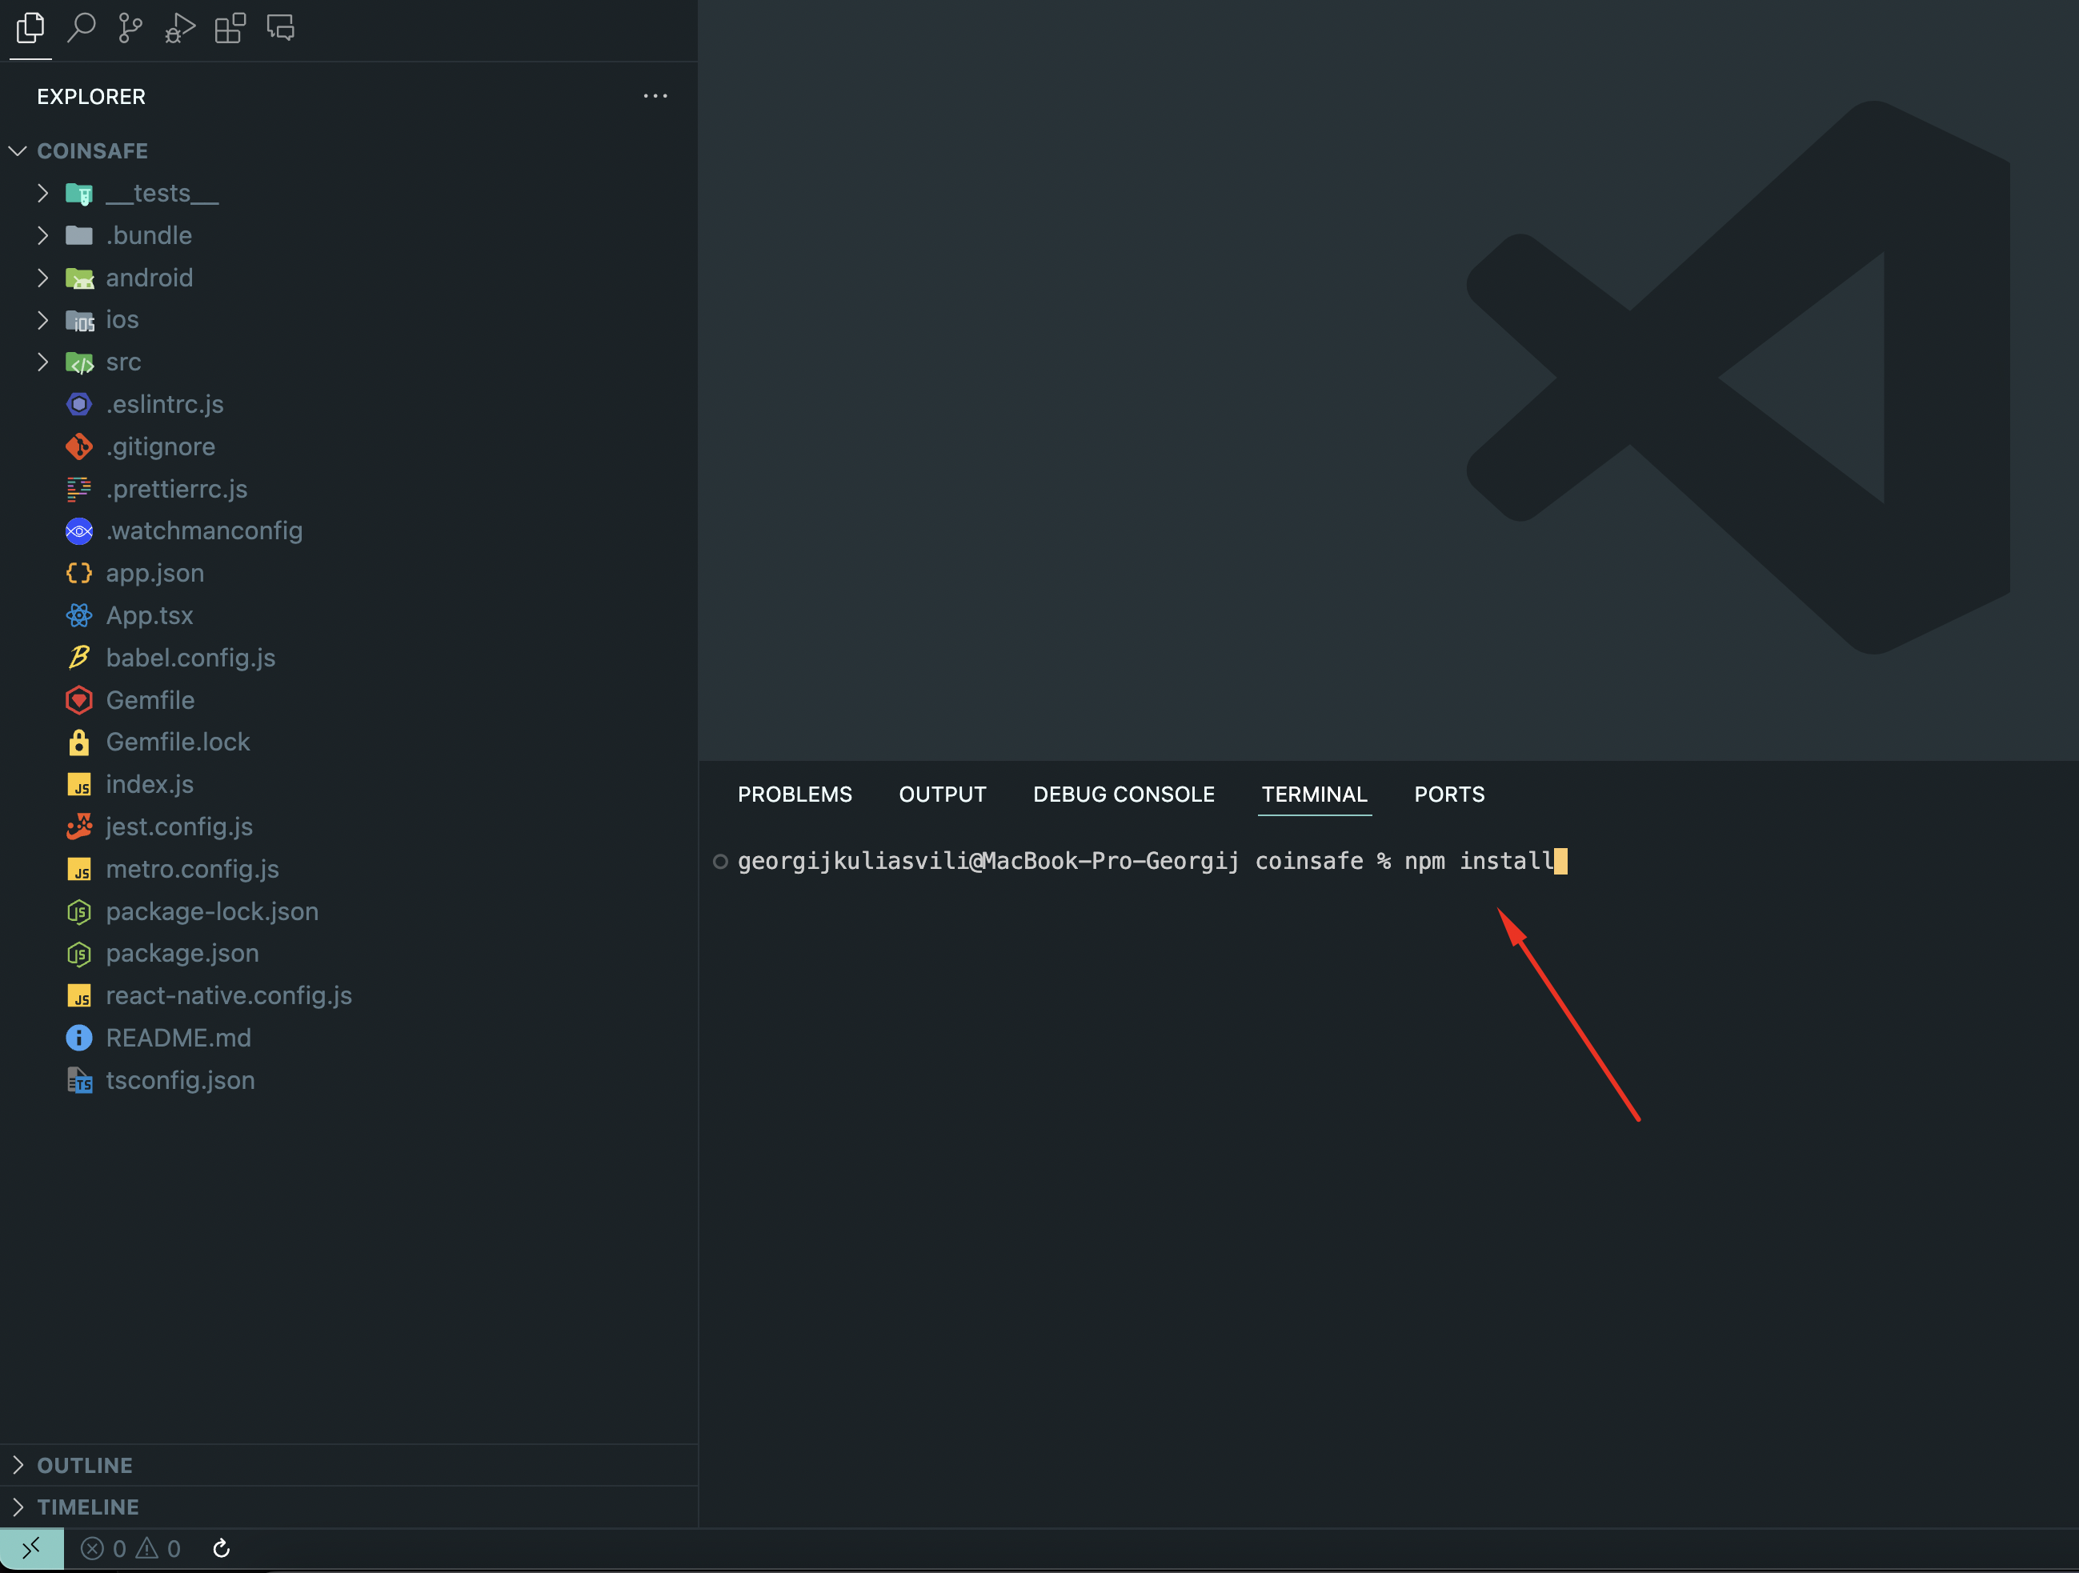Click the Babel icon beside babel.config.js
The height and width of the screenshot is (1573, 2079).
coord(79,658)
